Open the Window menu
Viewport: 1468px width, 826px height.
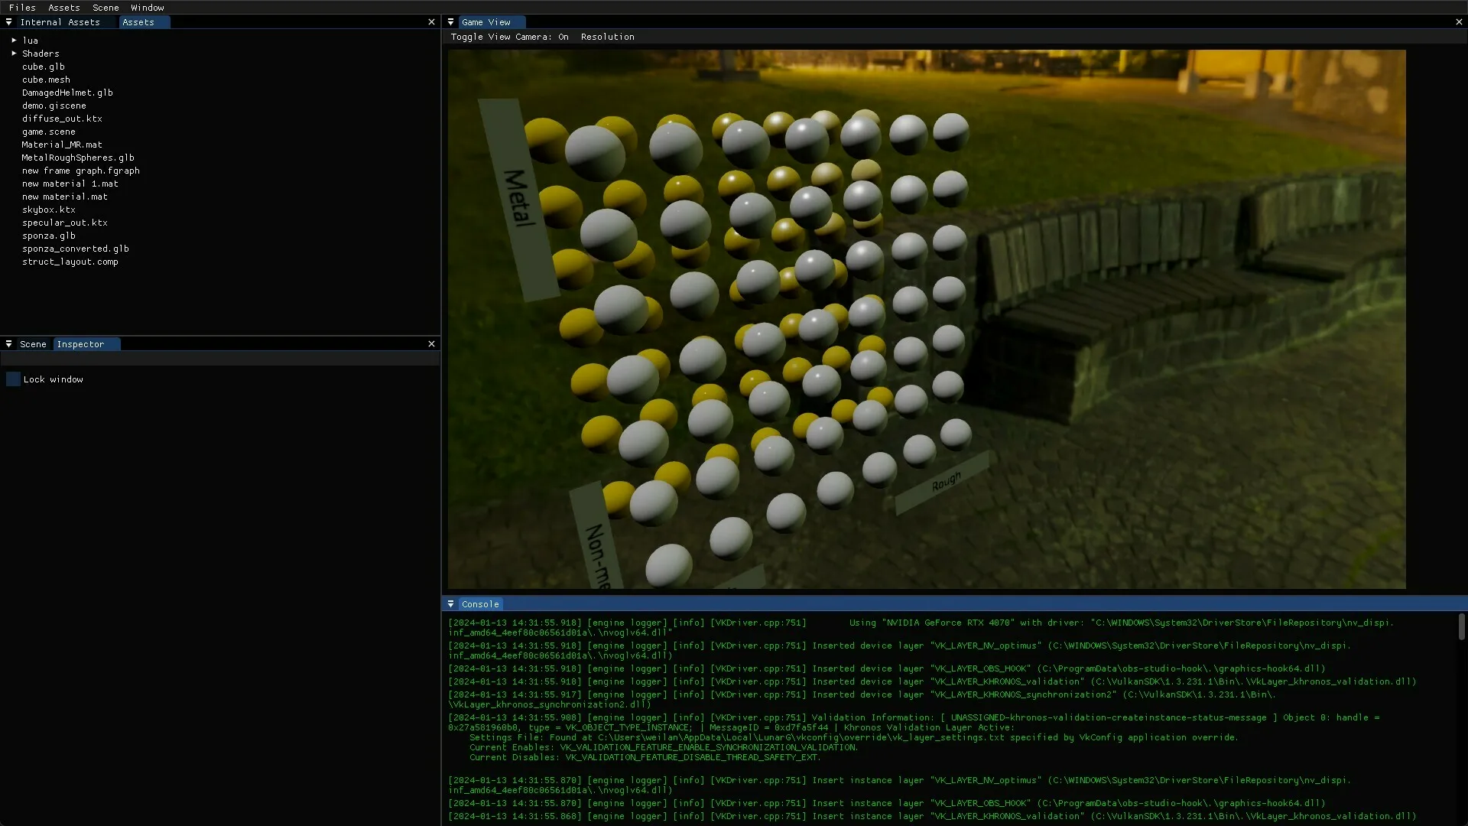click(x=147, y=8)
